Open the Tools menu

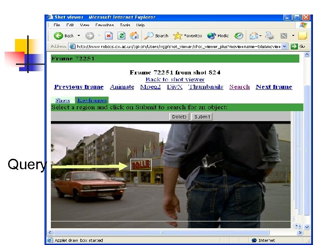point(125,25)
